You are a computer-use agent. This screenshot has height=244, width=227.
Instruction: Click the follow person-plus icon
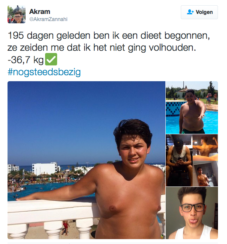(x=190, y=12)
